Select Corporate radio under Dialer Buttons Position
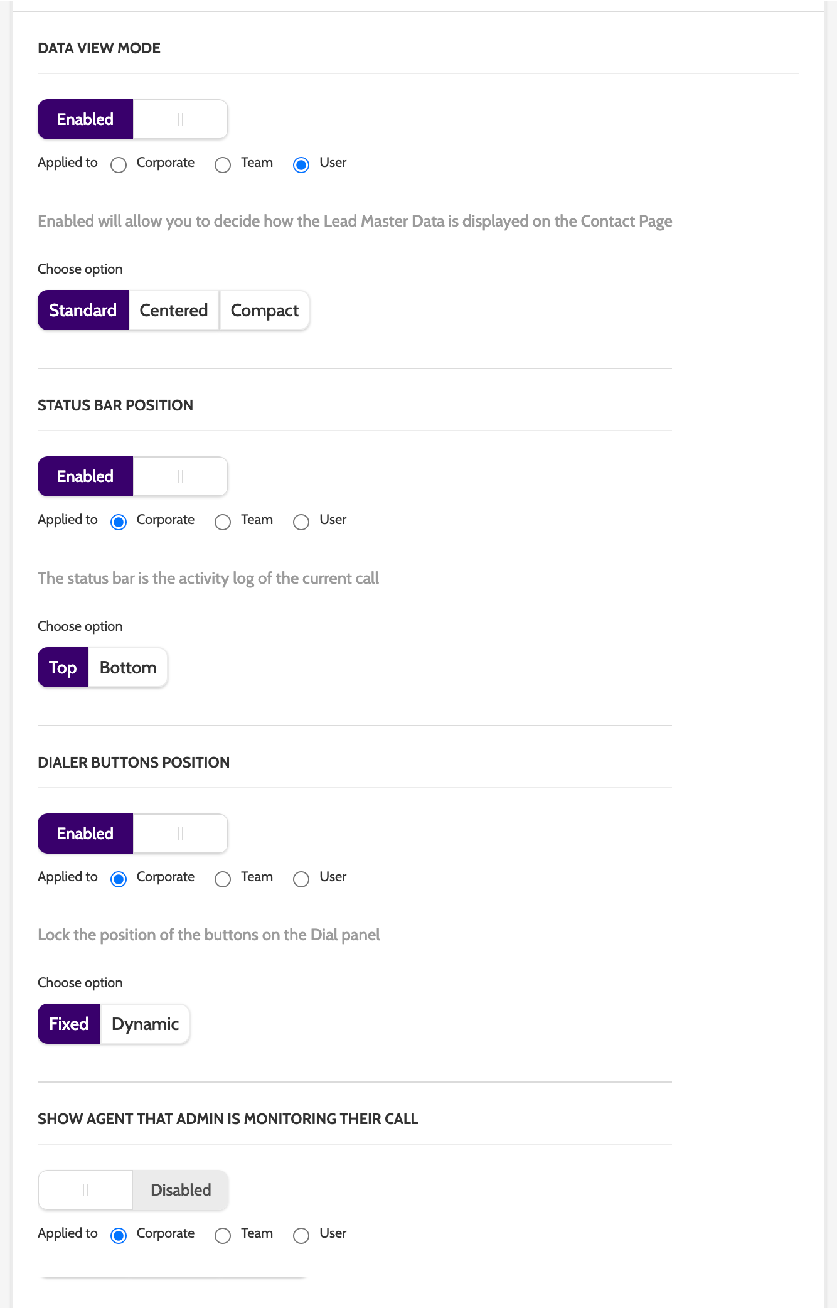 [119, 879]
